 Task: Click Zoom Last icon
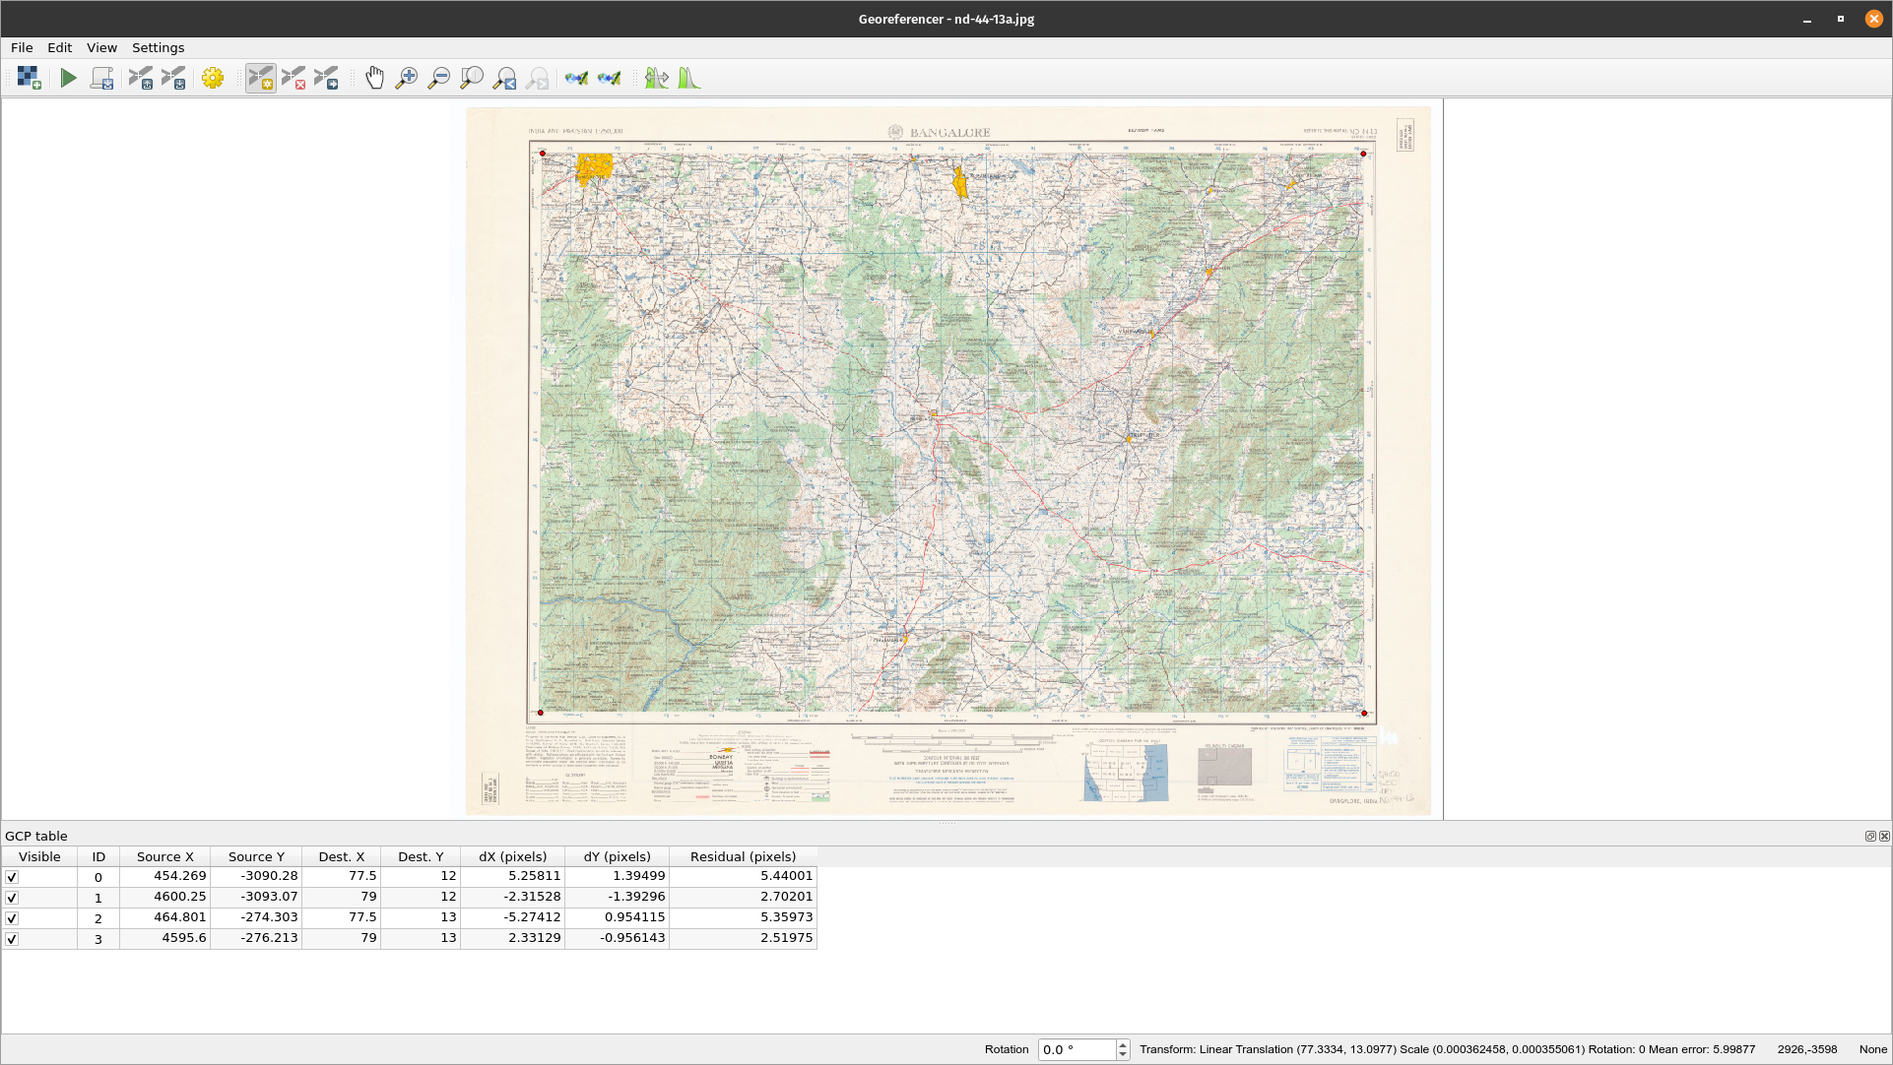(504, 78)
